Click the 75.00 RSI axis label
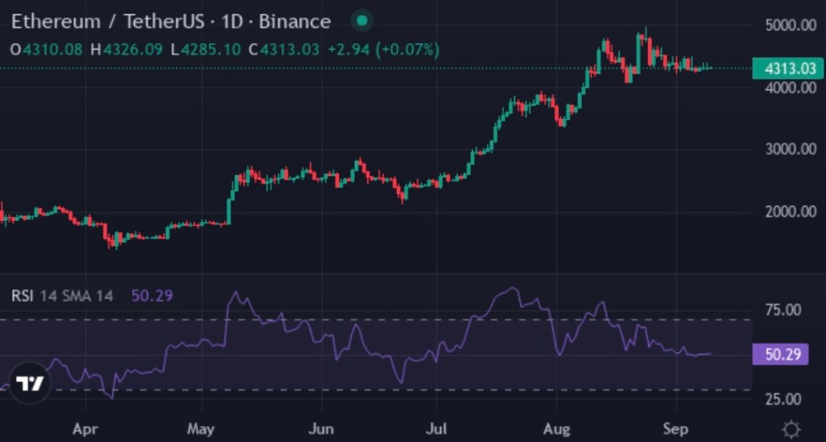This screenshot has height=442, width=826. [783, 310]
